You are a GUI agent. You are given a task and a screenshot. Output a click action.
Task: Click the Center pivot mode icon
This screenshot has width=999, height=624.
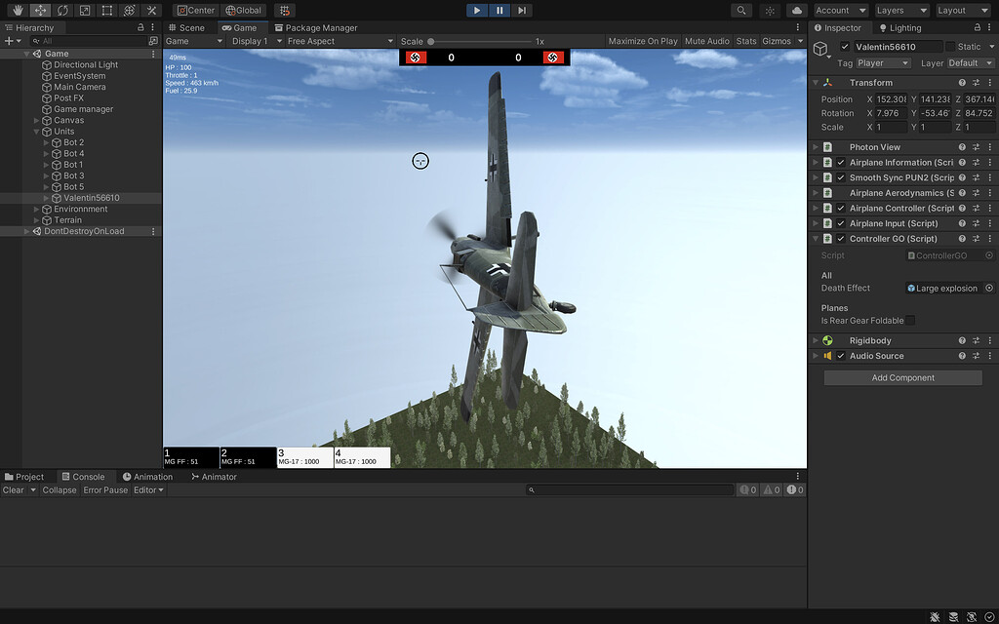[194, 10]
